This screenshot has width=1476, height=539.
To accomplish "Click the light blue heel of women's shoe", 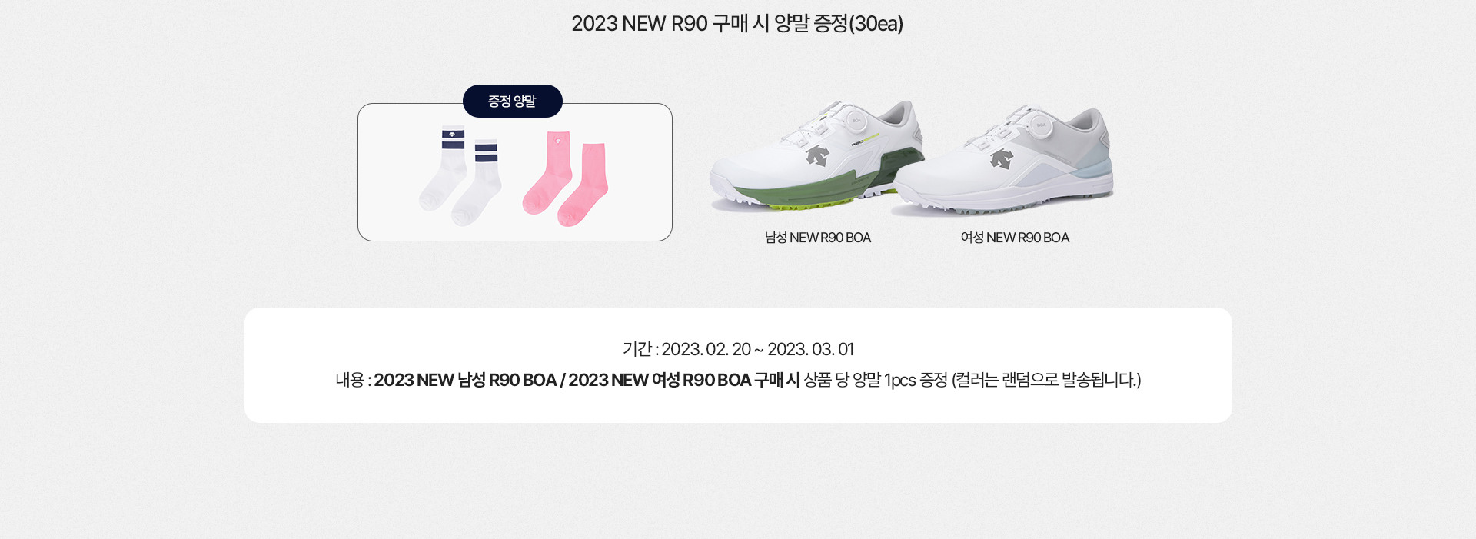I will tap(1091, 168).
